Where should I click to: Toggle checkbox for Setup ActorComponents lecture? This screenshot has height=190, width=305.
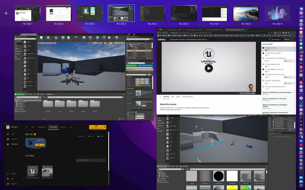(264, 53)
